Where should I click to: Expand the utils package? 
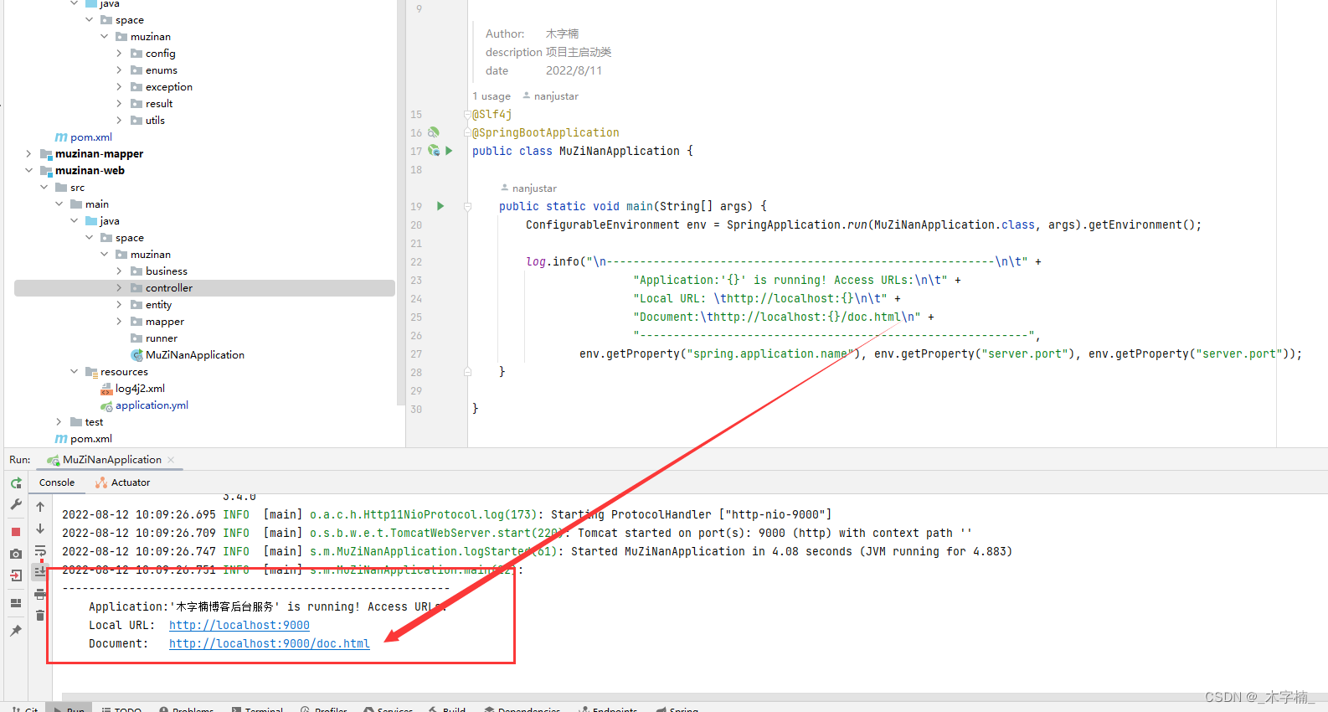coord(120,121)
